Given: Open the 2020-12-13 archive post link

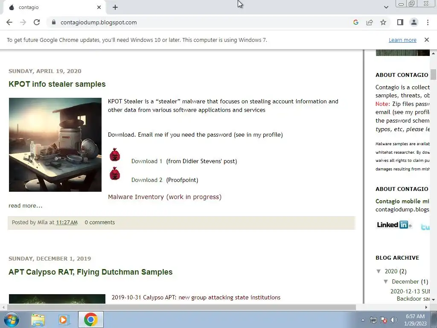Looking at the screenshot, I should pos(410,295).
